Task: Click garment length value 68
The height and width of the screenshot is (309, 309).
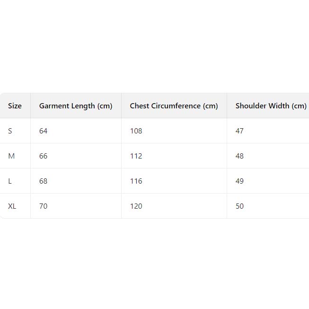Action: click(44, 181)
